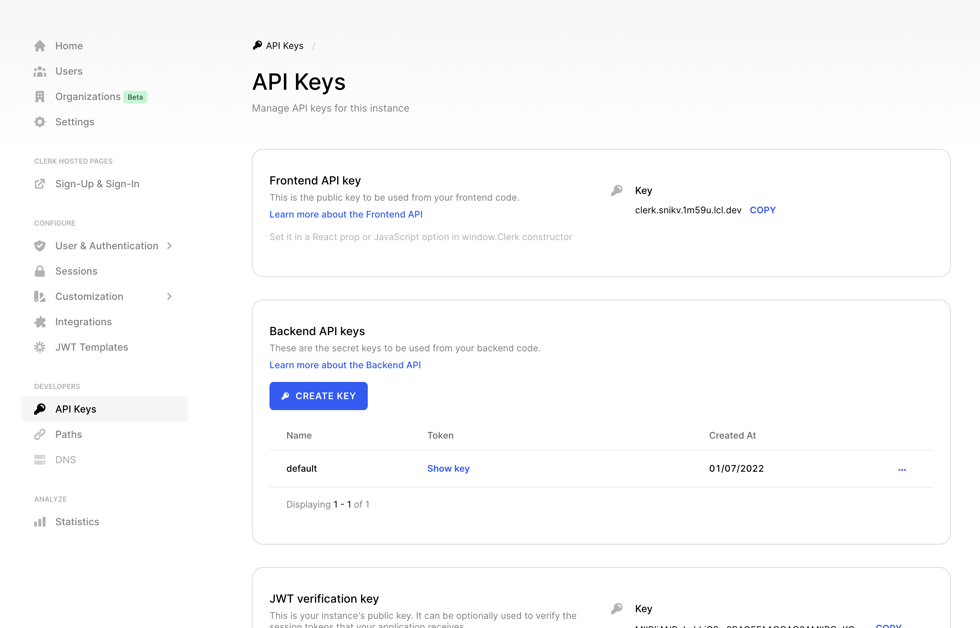
Task: Click the Token column header
Action: [x=440, y=435]
